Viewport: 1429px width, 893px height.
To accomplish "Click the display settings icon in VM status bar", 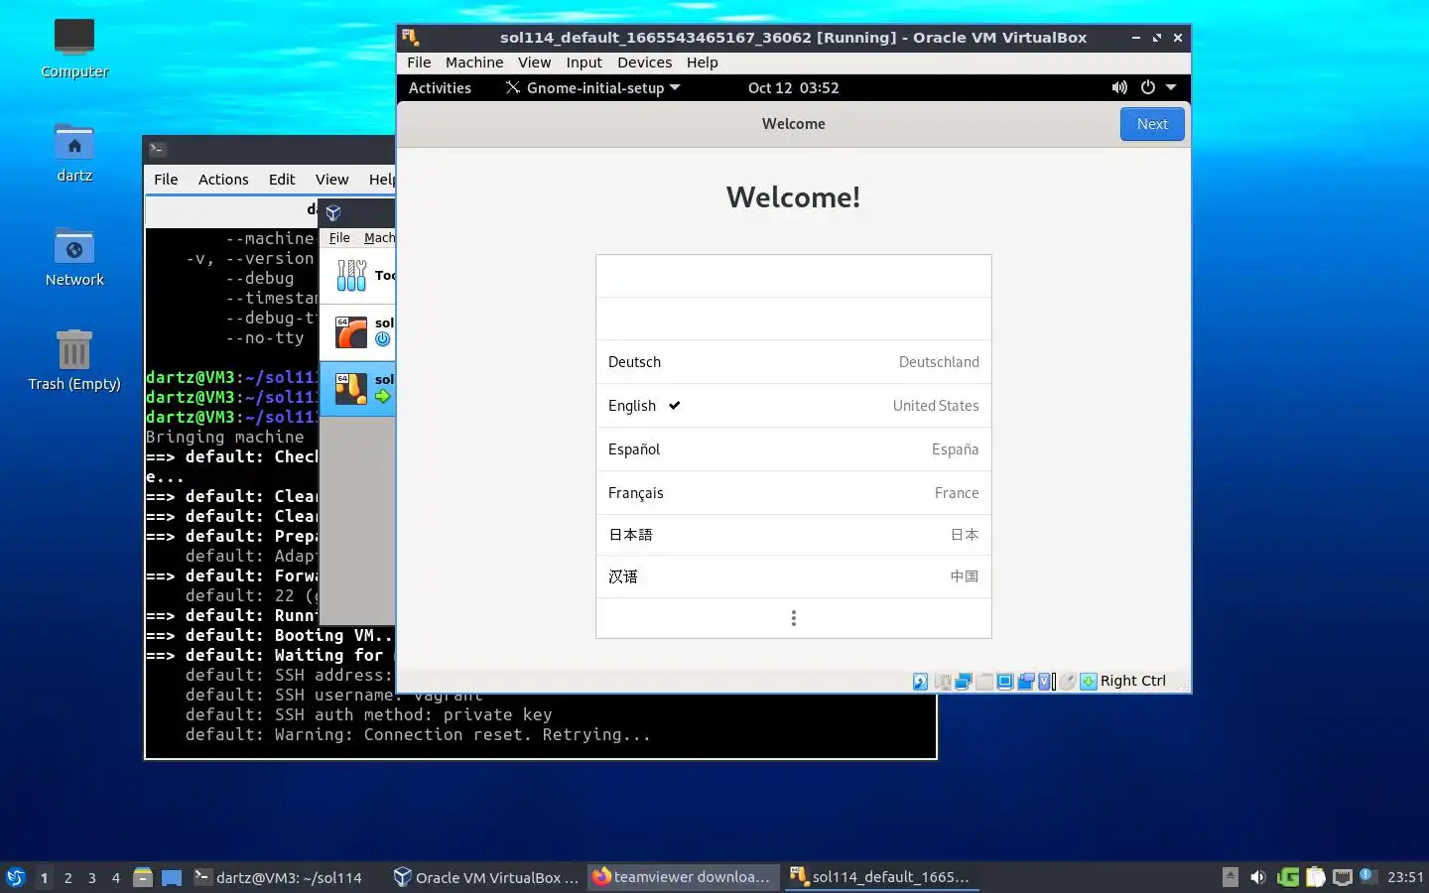I will click(1005, 682).
